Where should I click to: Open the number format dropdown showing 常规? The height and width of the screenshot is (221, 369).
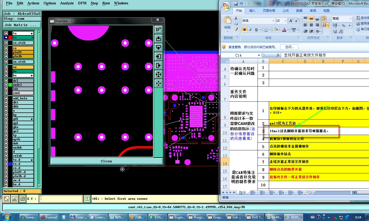click(x=350, y=19)
